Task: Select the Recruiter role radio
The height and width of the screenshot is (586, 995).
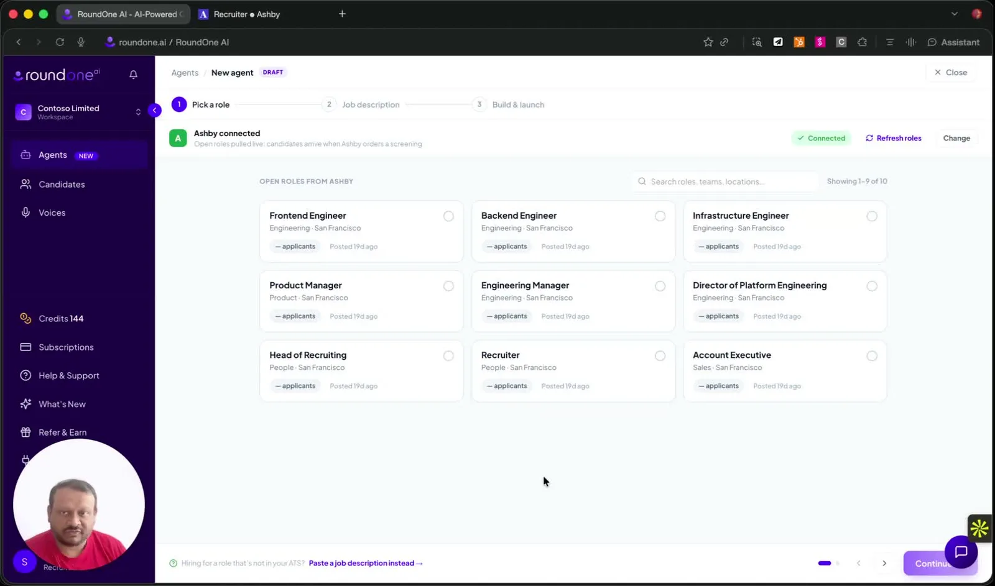Action: [660, 355]
